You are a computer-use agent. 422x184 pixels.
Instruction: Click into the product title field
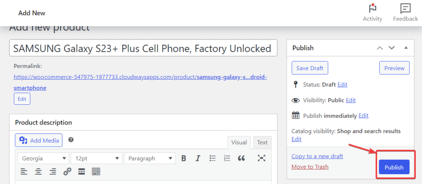pos(143,48)
